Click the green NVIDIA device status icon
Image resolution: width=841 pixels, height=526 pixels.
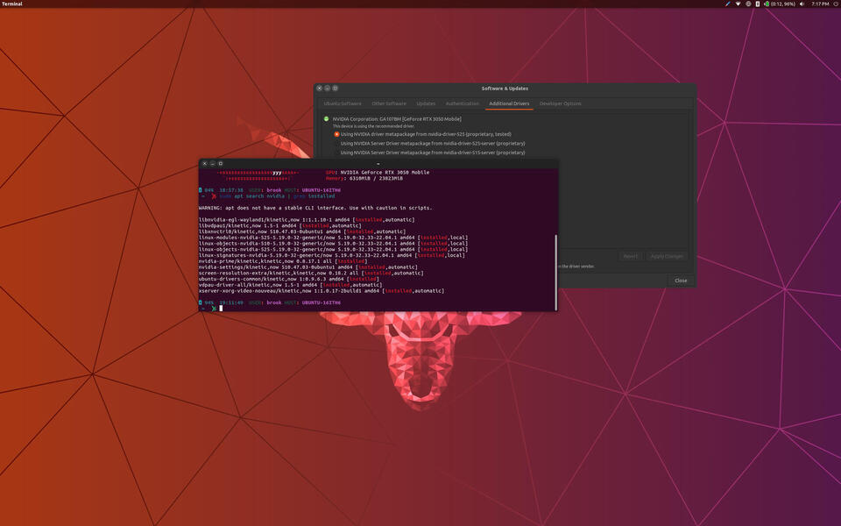[x=326, y=118]
